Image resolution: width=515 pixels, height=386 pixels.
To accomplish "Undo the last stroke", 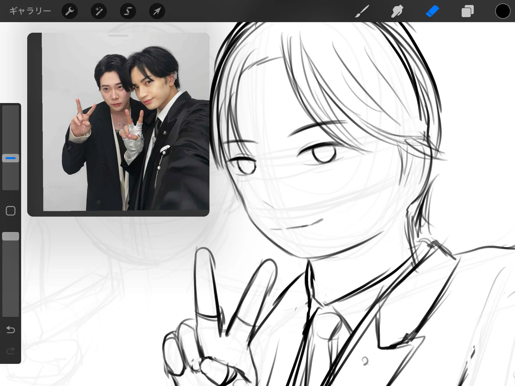I will click(x=10, y=329).
